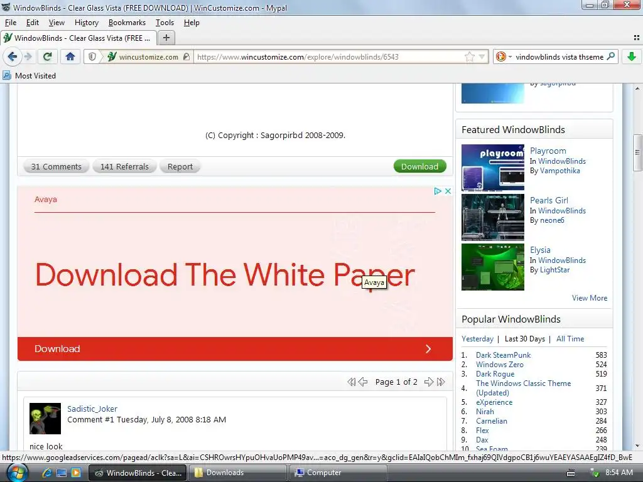Go to next comments page arrow

point(429,382)
